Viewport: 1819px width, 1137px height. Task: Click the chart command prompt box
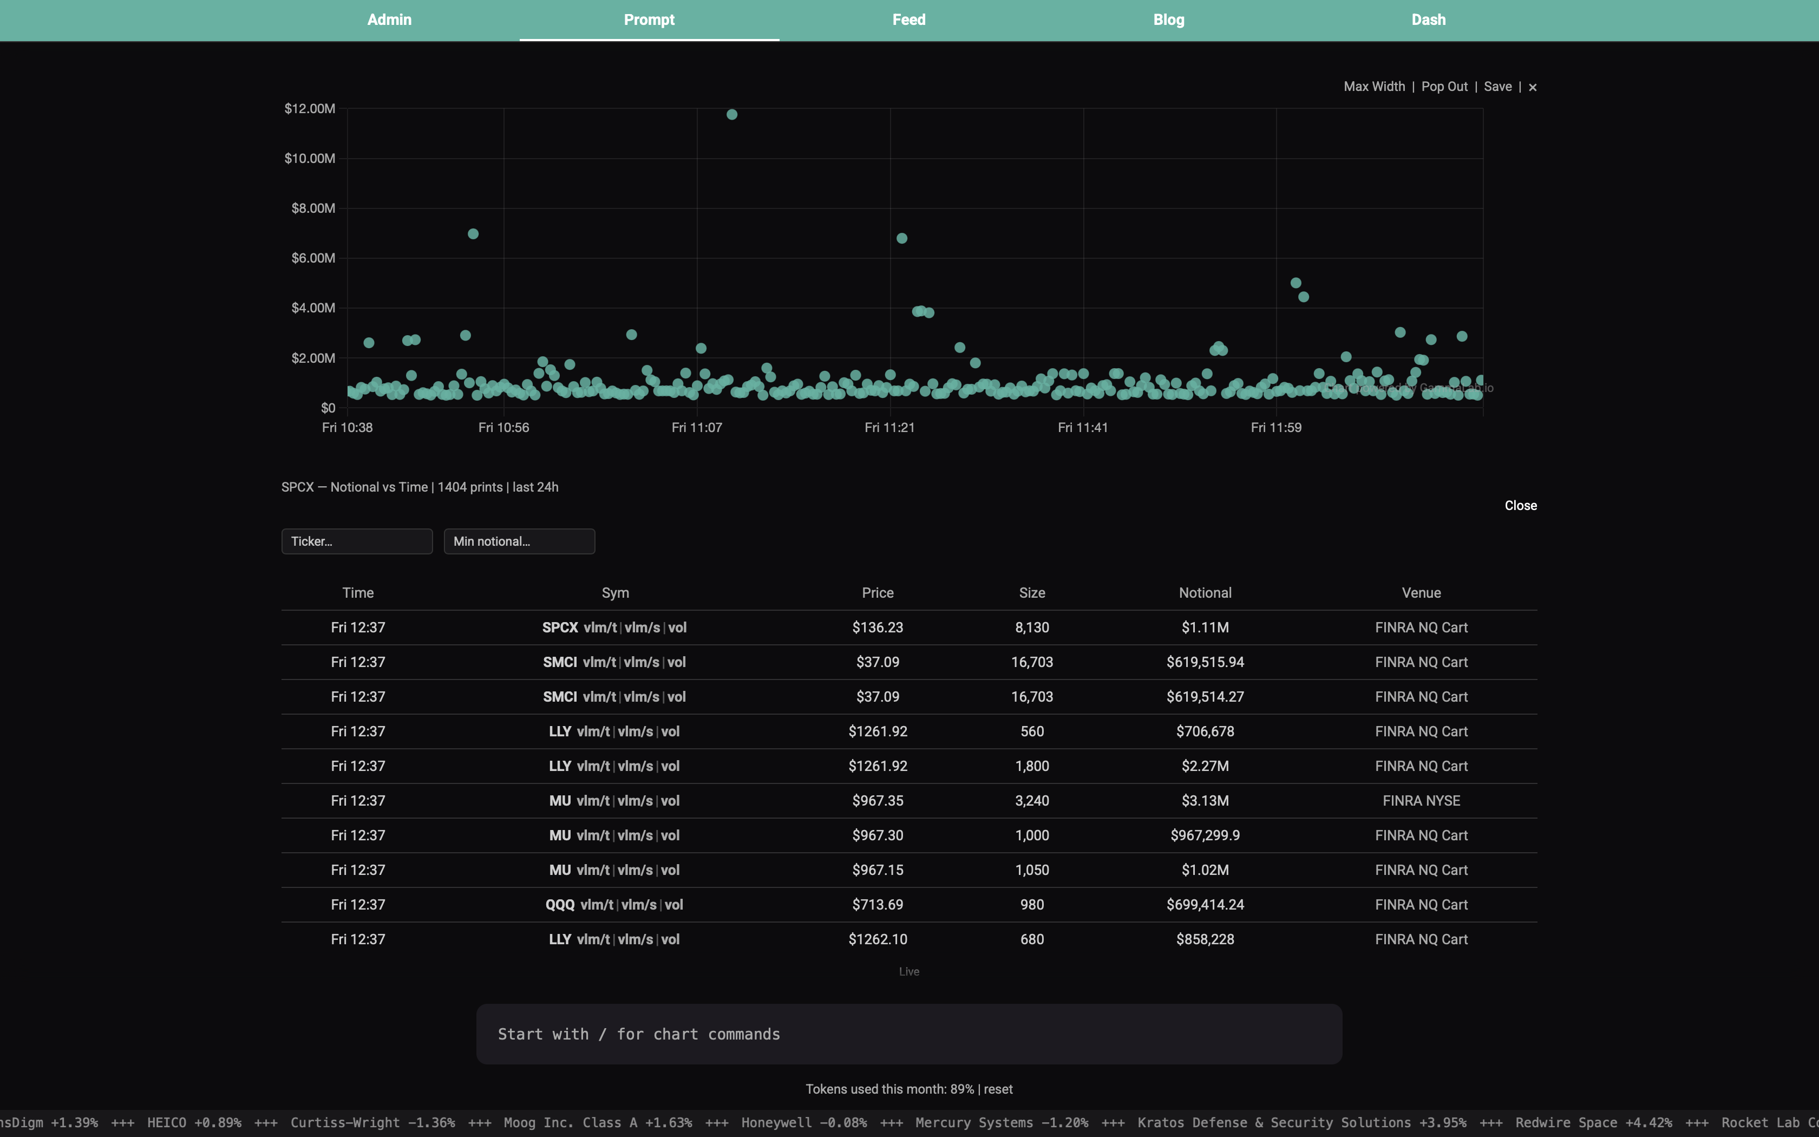click(909, 1034)
